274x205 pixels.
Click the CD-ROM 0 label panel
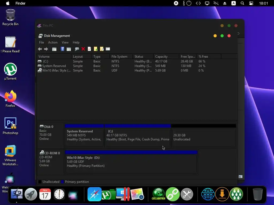click(x=51, y=162)
